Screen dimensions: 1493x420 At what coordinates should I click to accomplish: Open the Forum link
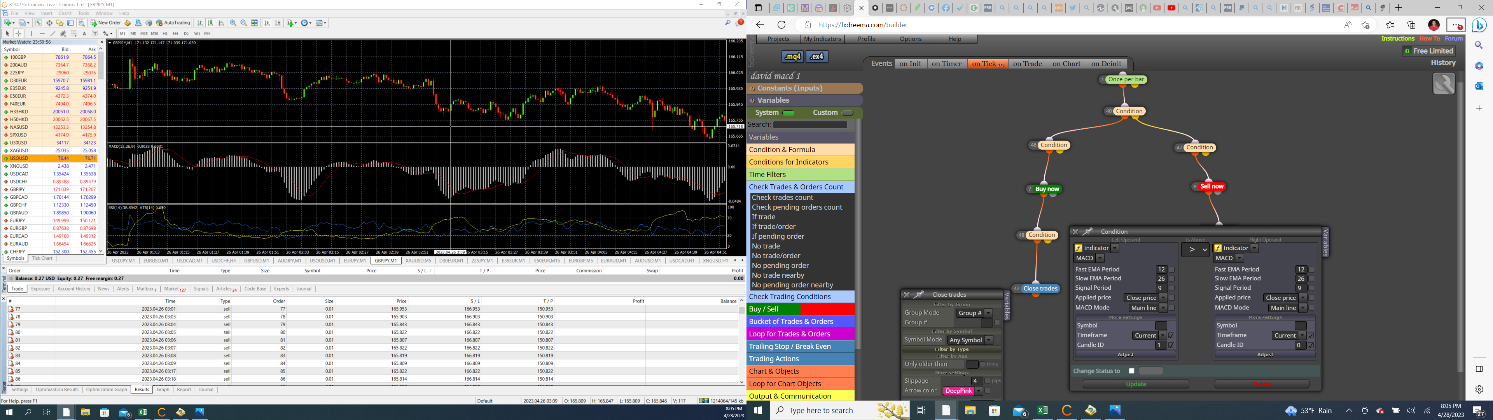[x=1454, y=39]
